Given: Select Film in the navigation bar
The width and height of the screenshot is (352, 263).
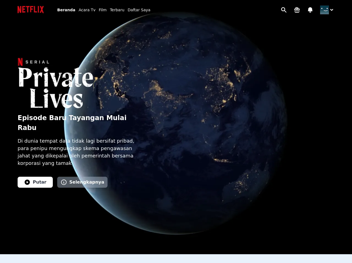Looking at the screenshot, I should pyautogui.click(x=103, y=10).
